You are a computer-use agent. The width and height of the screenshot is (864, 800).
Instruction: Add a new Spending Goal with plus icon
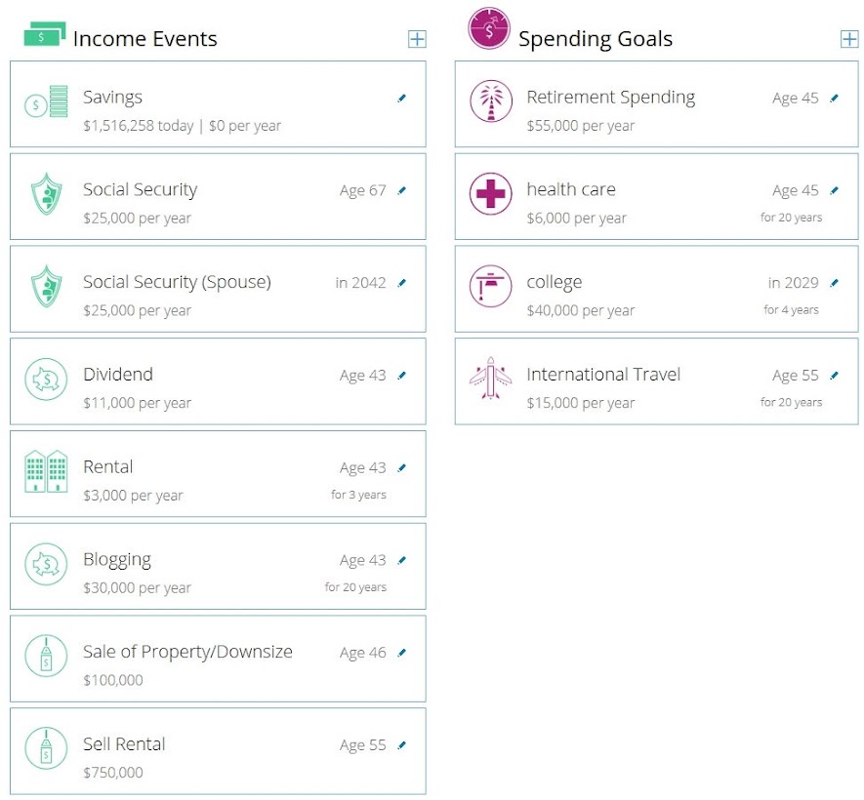(x=849, y=39)
